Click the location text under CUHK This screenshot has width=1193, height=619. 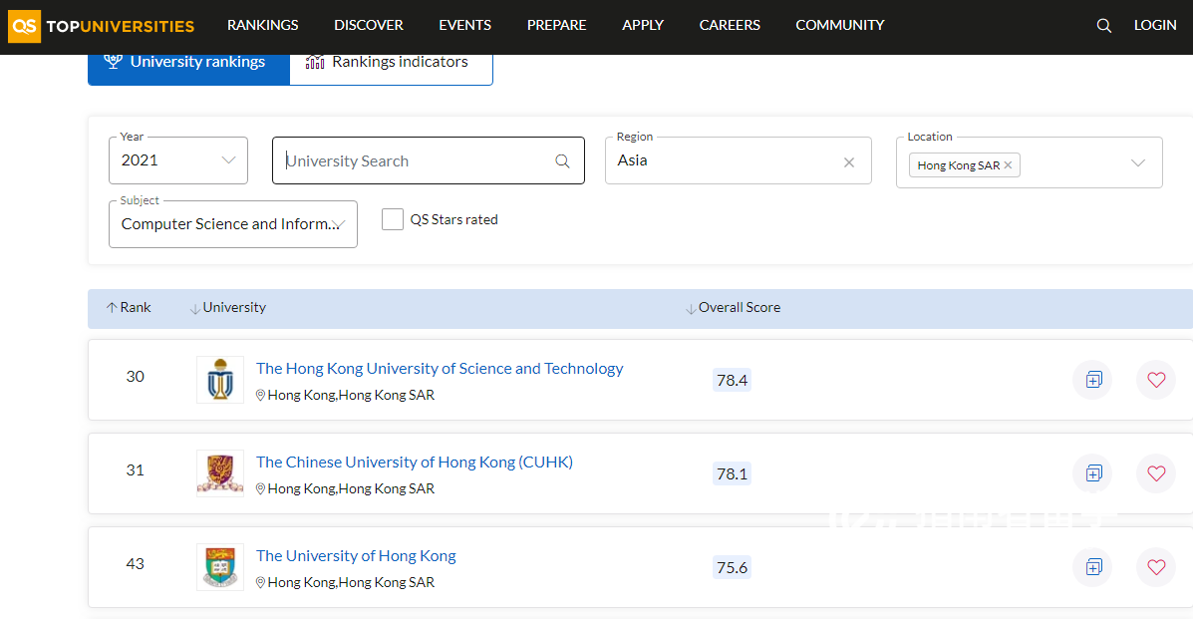351,488
